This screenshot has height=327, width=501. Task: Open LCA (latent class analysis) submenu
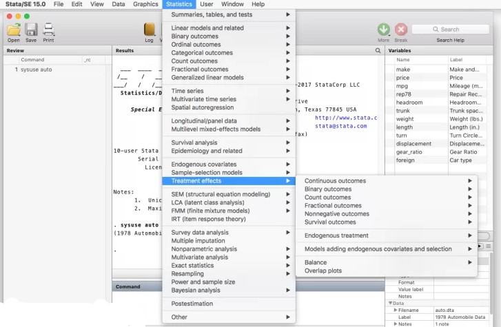point(229,202)
